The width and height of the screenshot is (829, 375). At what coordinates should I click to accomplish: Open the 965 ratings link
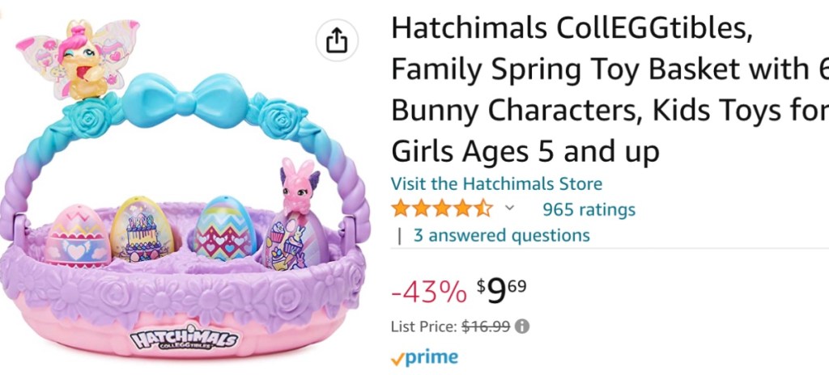589,210
